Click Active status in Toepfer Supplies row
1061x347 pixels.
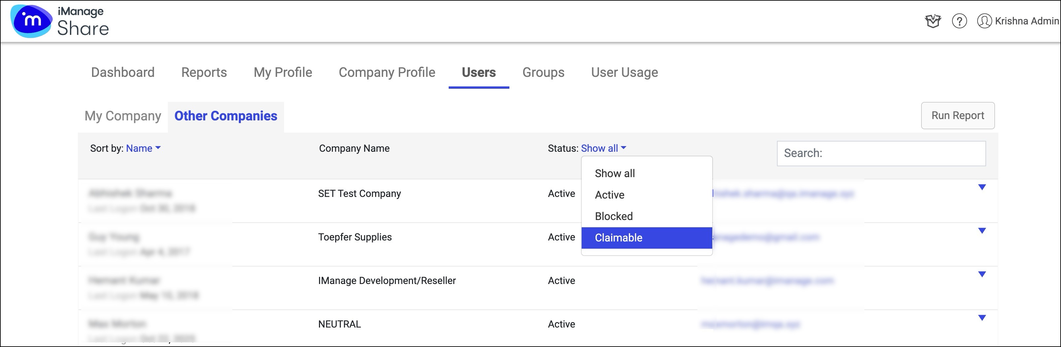[x=562, y=237]
